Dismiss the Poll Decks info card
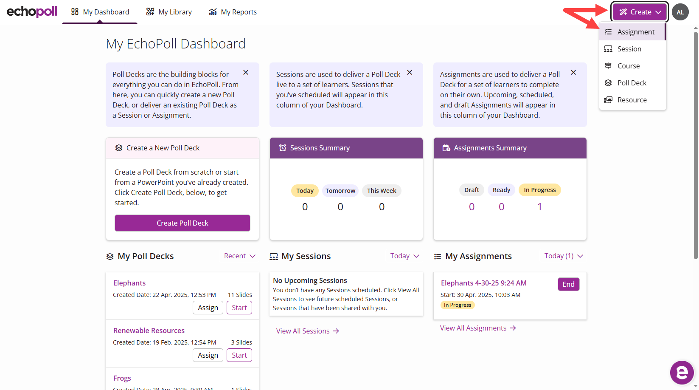The height and width of the screenshot is (390, 699). click(x=246, y=73)
